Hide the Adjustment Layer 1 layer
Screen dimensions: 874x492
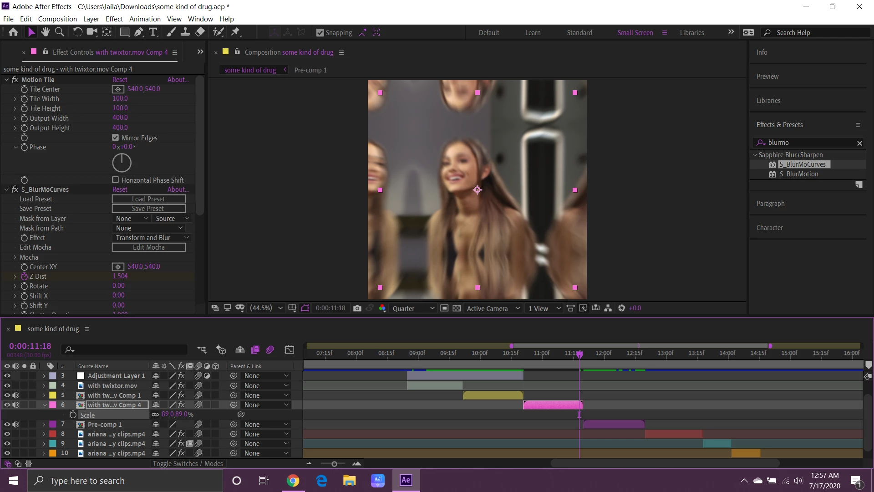click(x=7, y=376)
